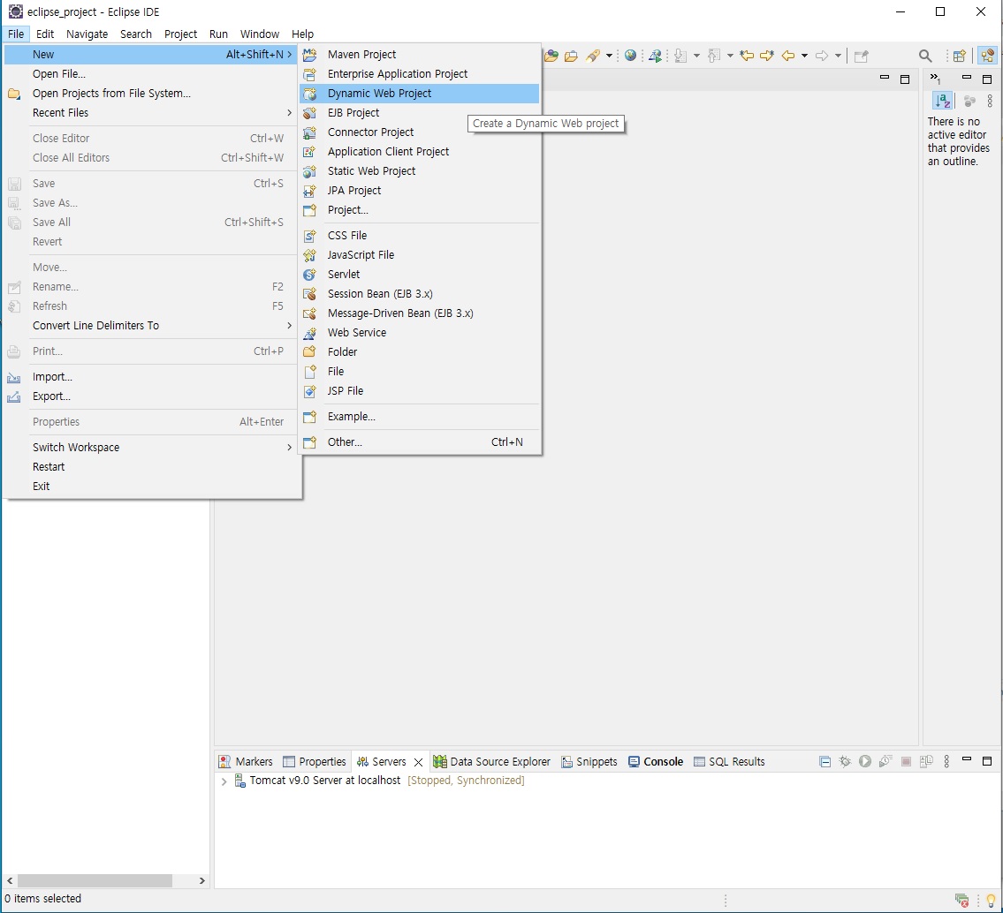Screen dimensions: 1003x913
Task: Switch to the Console tab
Action: (x=656, y=761)
